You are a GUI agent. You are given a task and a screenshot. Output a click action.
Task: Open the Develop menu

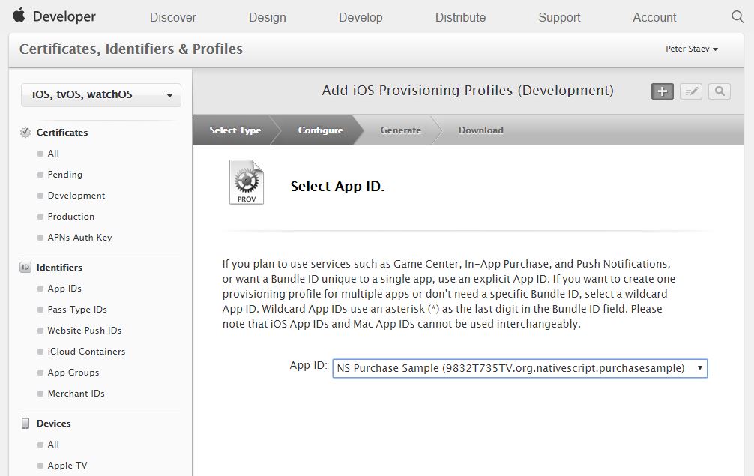tap(361, 18)
